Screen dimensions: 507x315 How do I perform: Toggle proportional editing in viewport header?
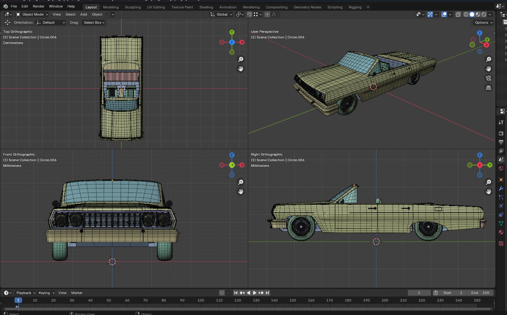click(267, 14)
